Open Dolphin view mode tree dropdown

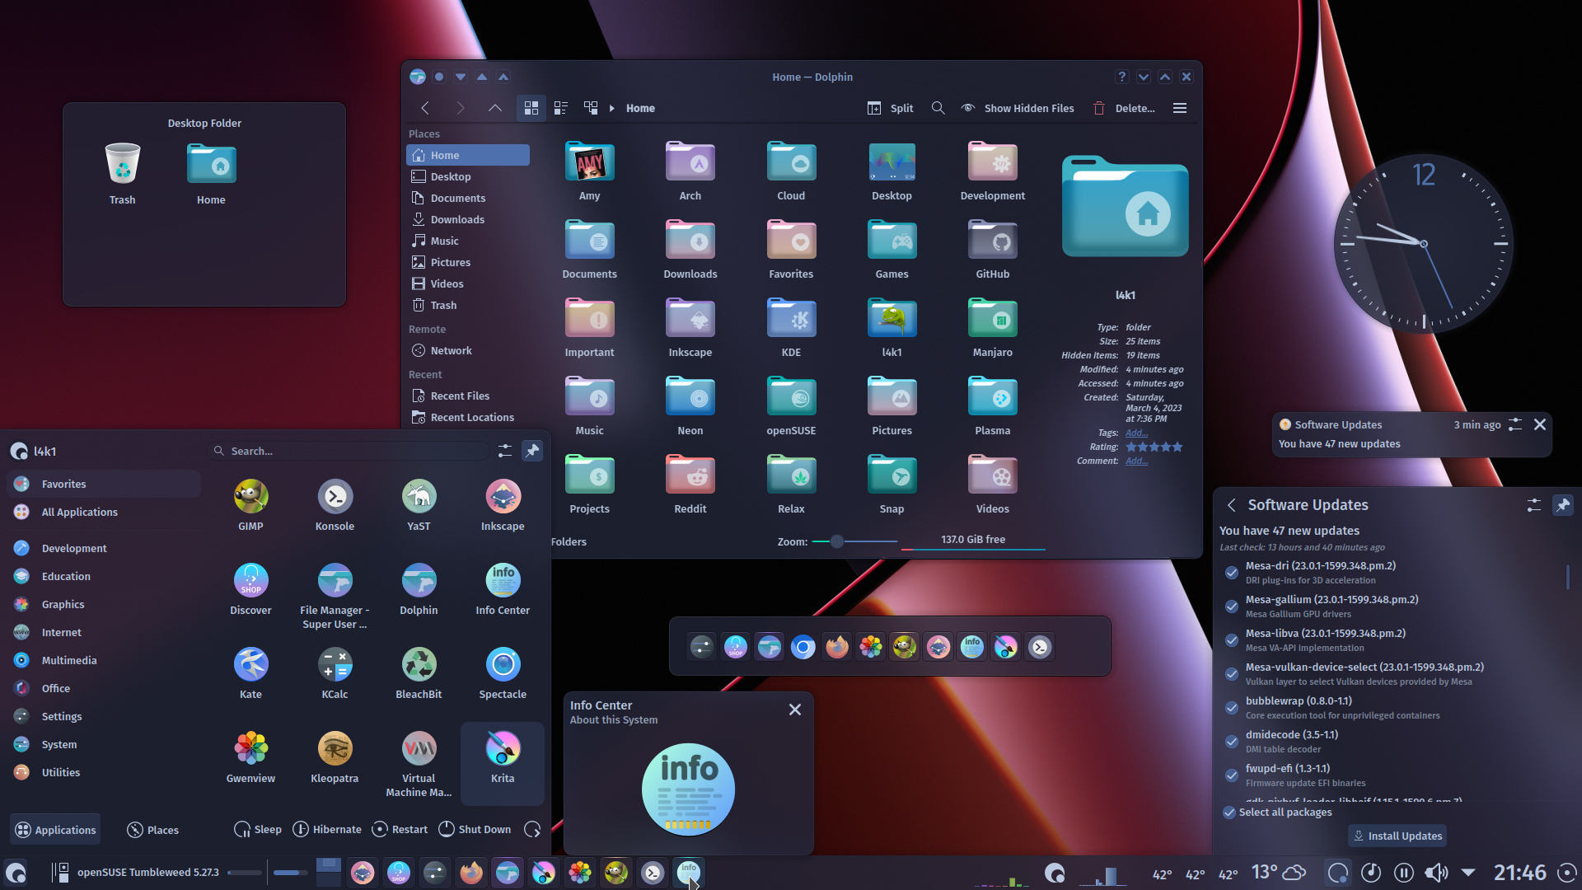click(590, 108)
